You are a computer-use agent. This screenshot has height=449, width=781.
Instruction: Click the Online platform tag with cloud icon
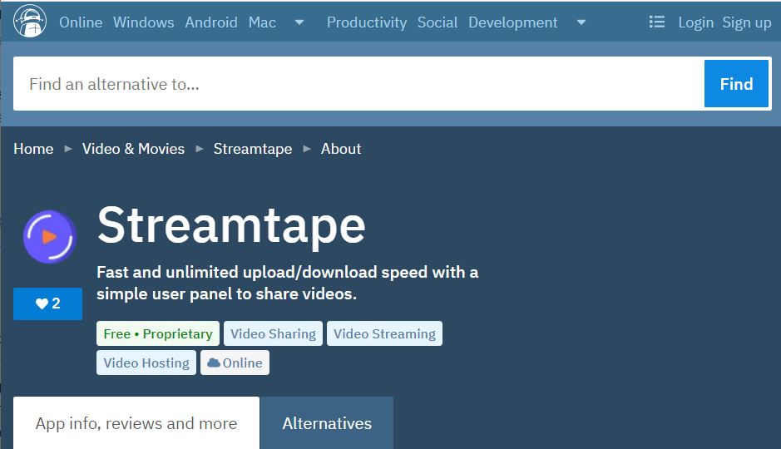[x=235, y=363]
